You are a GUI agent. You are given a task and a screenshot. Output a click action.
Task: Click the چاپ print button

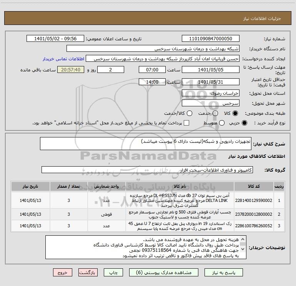(x=113, y=273)
